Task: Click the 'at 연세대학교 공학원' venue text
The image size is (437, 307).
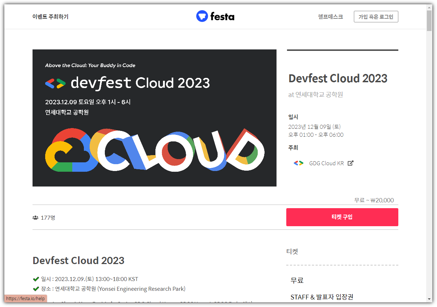Action: tap(316, 95)
